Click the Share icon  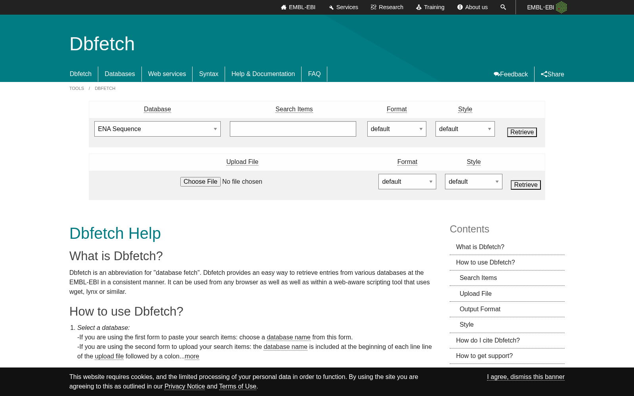(544, 74)
